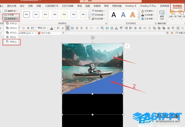Close the 教程.pptx document tab
Viewport: 185px width, 127px height.
click(x=33, y=33)
